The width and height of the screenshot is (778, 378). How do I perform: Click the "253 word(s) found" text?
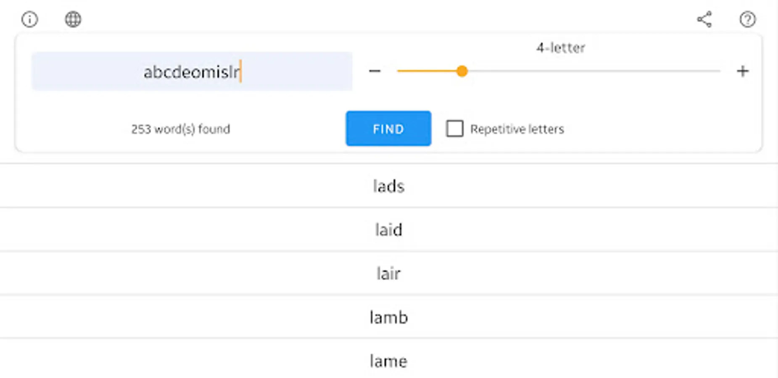click(180, 129)
